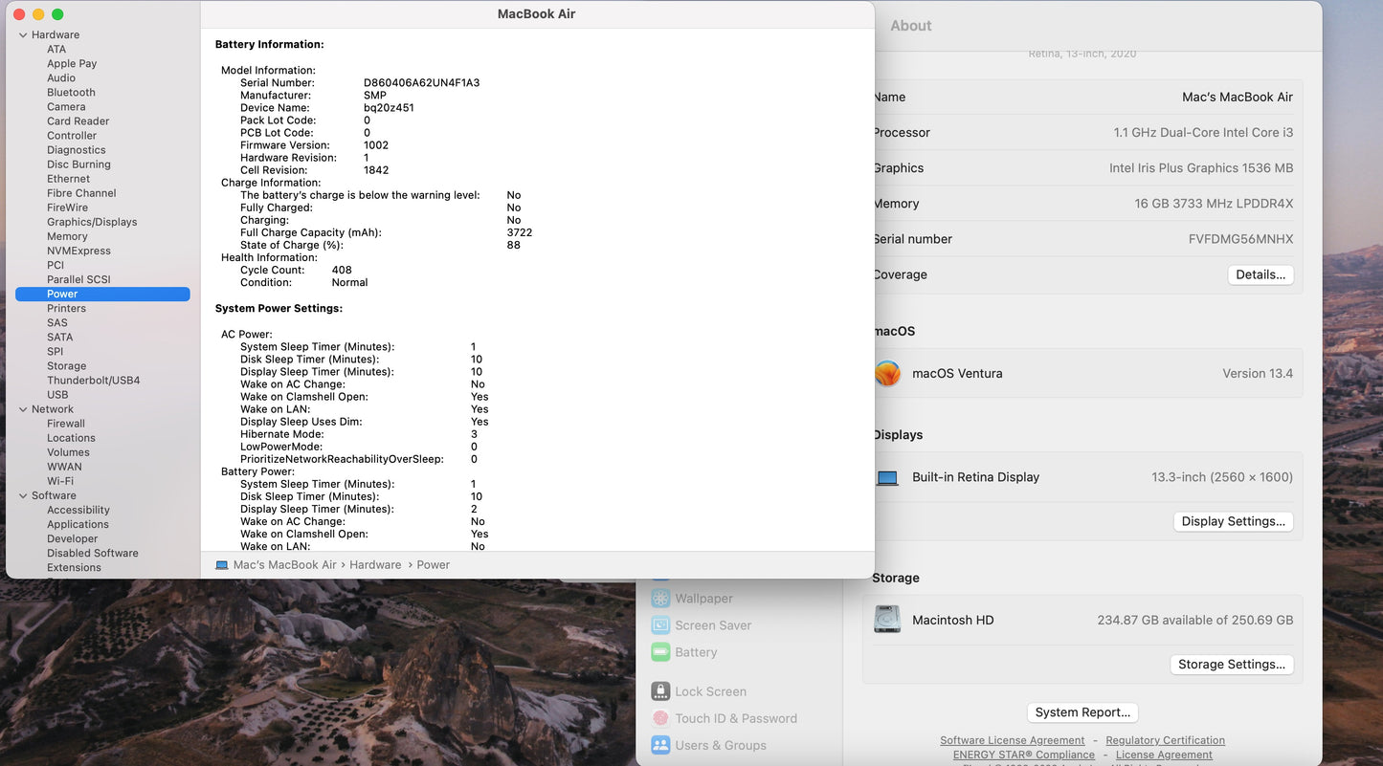Open the Software License Agreement link

1012,740
